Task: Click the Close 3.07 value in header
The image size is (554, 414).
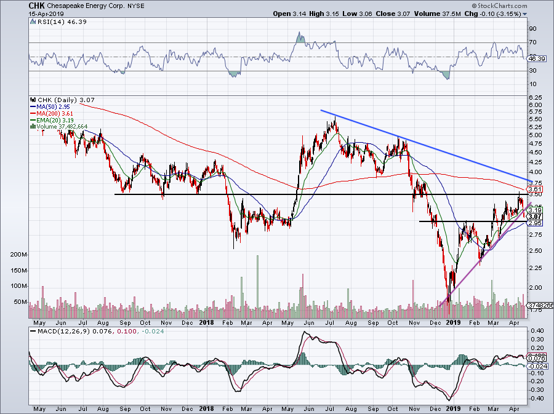Action: [393, 14]
